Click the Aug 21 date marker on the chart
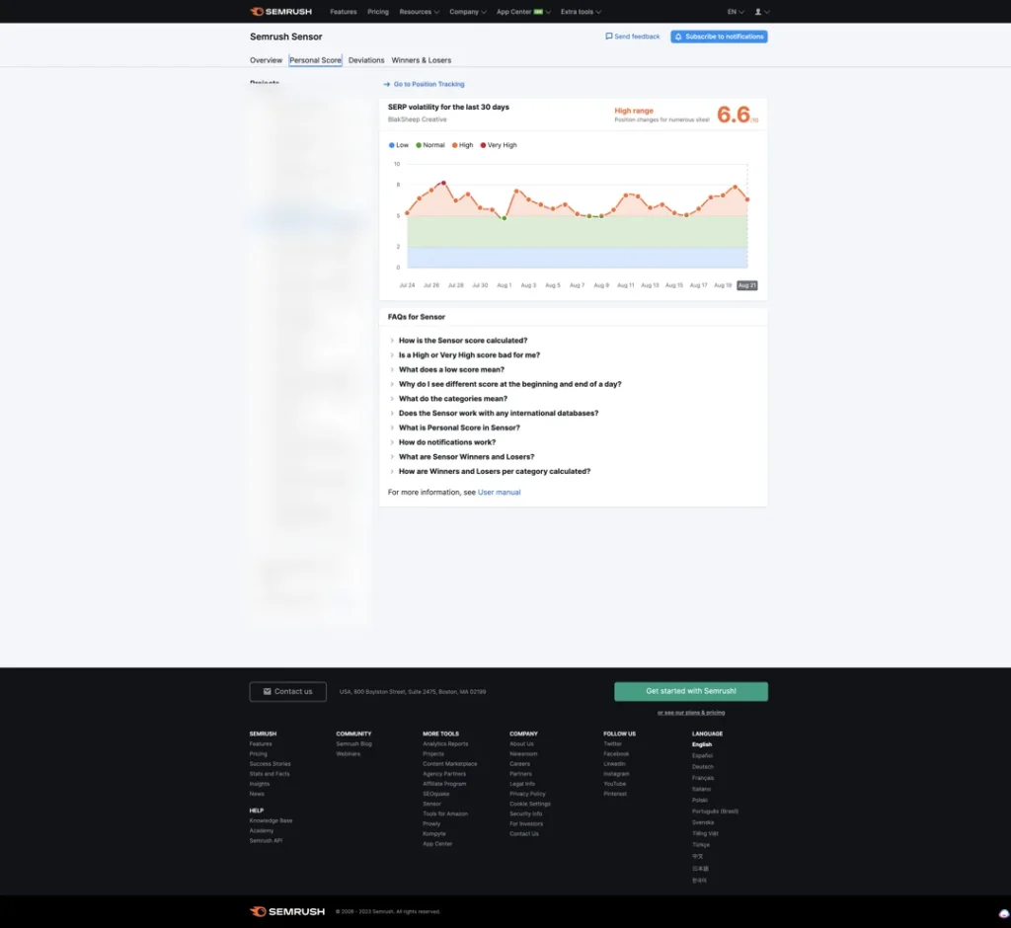The height and width of the screenshot is (928, 1011). tap(746, 285)
